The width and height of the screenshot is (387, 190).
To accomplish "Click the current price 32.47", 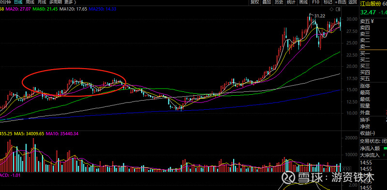I will (x=368, y=13).
